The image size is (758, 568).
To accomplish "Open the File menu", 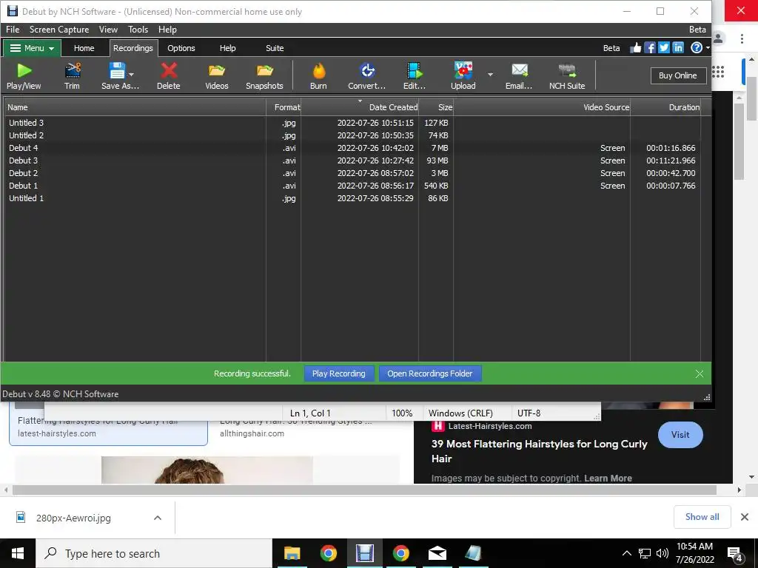I will [13, 30].
